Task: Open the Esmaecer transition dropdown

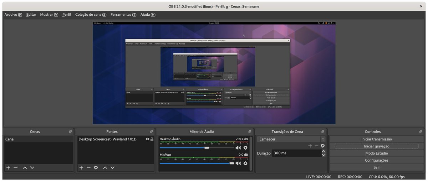Action: [291, 139]
